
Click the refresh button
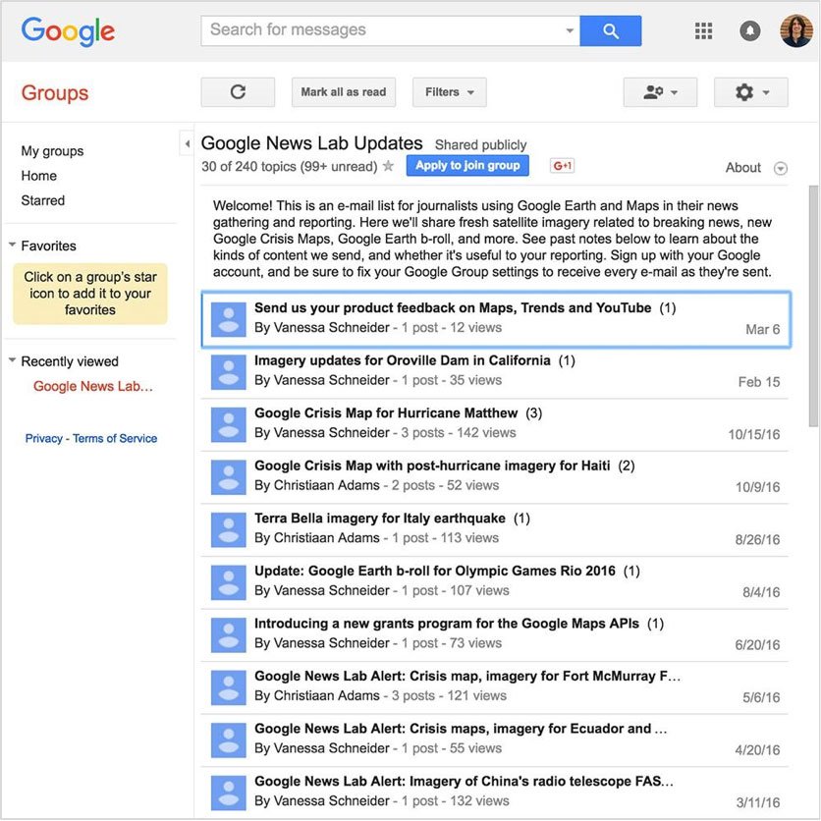tap(238, 92)
